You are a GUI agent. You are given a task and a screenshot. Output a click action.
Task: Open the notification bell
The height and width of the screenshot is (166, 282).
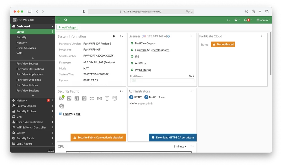click(248, 20)
